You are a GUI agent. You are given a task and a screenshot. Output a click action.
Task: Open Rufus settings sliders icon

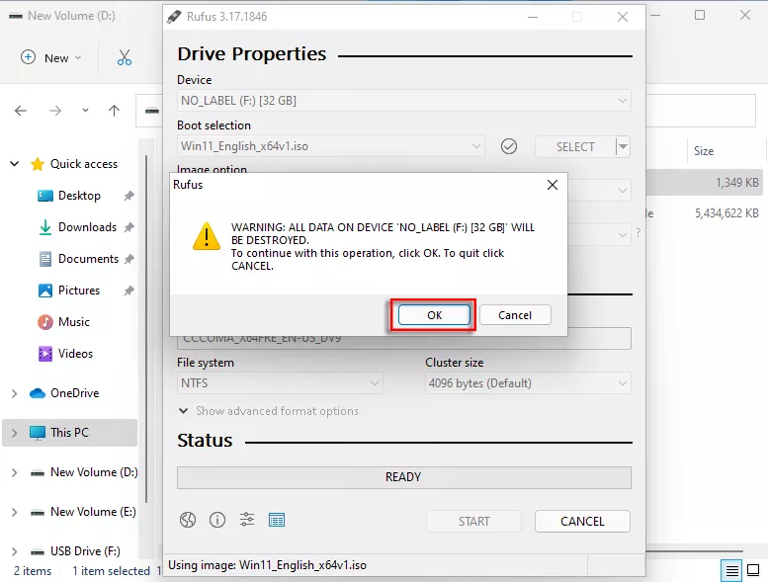[247, 520]
